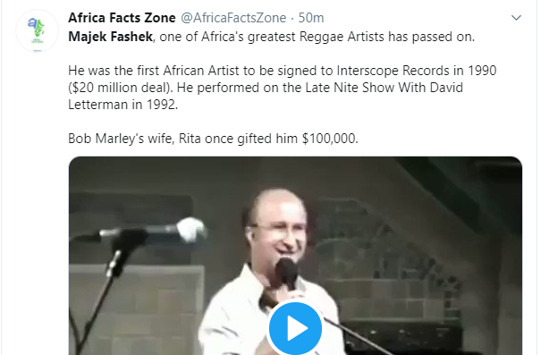The width and height of the screenshot is (549, 355).
Task: Play the embedded tweet video
Action: tap(295, 328)
